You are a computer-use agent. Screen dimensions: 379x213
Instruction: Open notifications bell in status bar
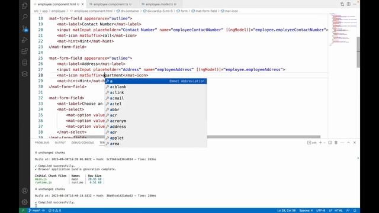tap(355, 211)
